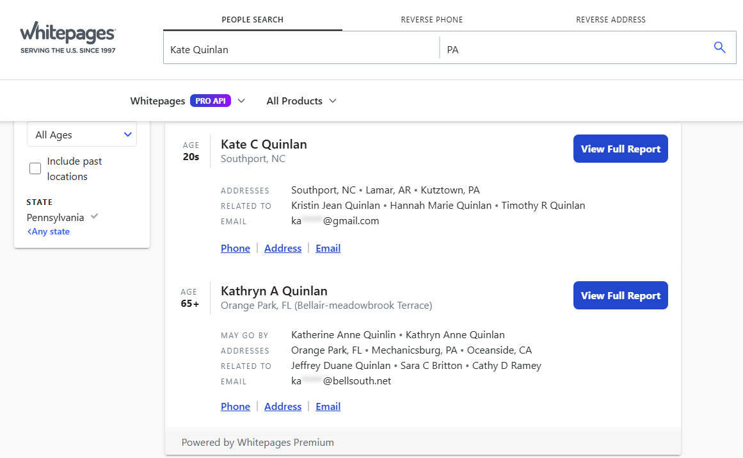Click related person Cathy D Ramey

click(x=507, y=366)
